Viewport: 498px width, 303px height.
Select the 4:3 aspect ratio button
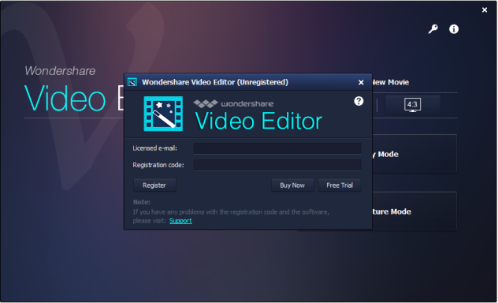(412, 105)
